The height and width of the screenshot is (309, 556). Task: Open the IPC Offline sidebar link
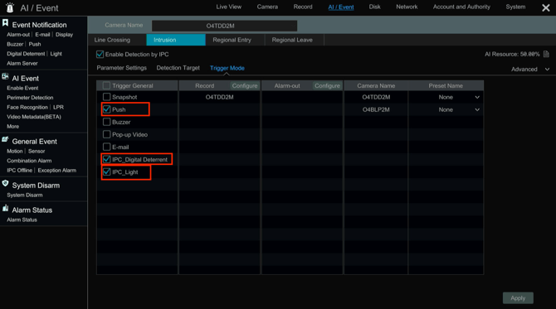click(x=20, y=171)
